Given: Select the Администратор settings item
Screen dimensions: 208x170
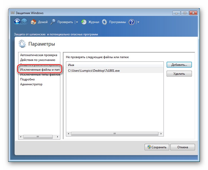Looking at the screenshot, I should pos(31,84).
